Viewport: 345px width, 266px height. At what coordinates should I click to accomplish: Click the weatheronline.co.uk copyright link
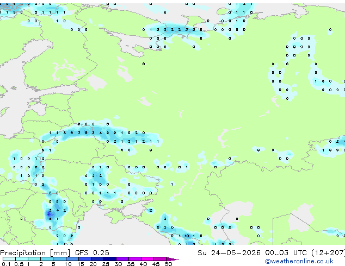click(x=299, y=261)
